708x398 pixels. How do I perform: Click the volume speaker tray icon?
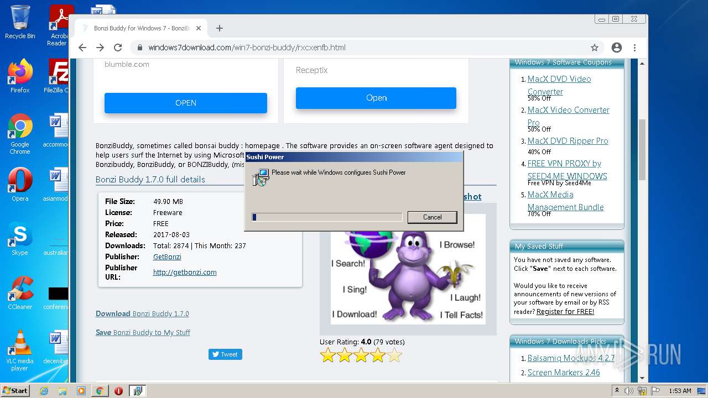coord(629,391)
